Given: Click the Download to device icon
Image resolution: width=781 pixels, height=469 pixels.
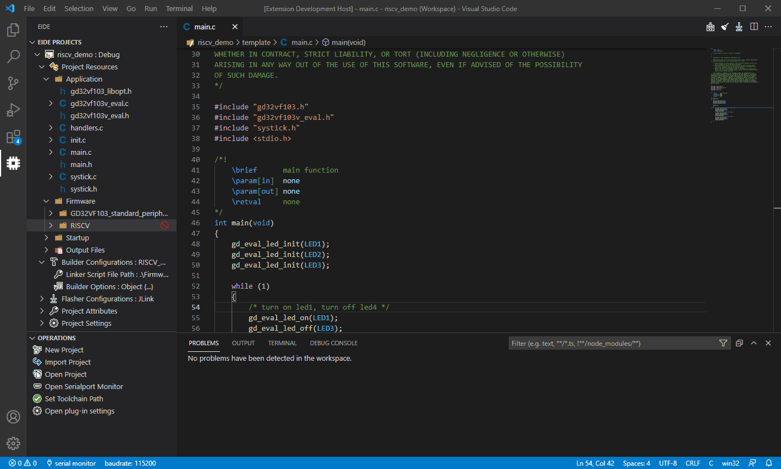Looking at the screenshot, I should (x=739, y=27).
